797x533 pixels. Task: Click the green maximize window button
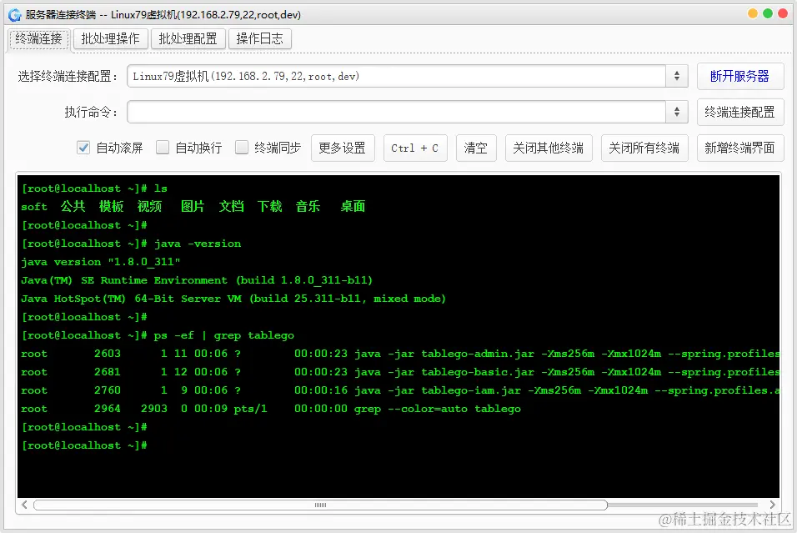pyautogui.click(x=768, y=13)
